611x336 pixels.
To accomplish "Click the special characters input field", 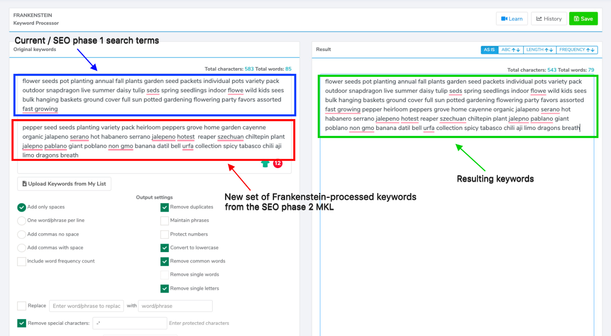I will (129, 323).
